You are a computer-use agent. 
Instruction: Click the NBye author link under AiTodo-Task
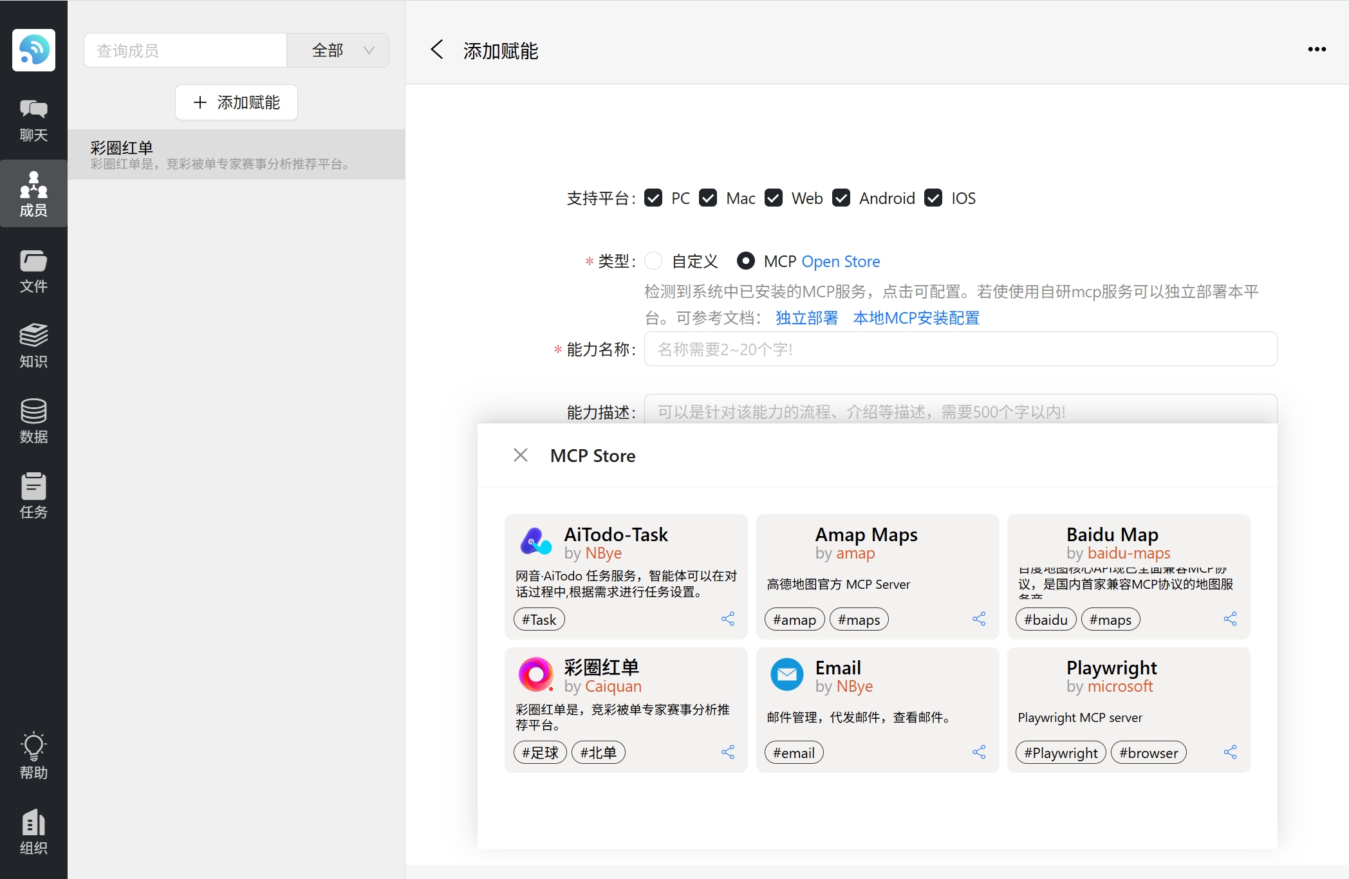click(x=603, y=553)
